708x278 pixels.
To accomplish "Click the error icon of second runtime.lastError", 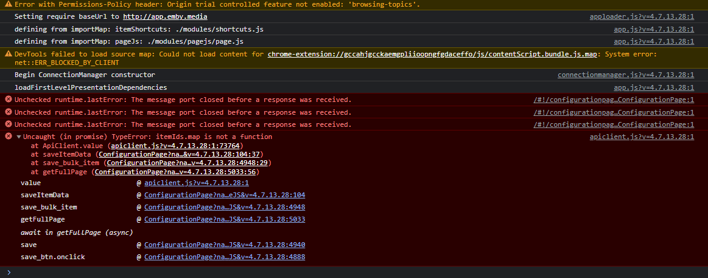I will (8, 112).
